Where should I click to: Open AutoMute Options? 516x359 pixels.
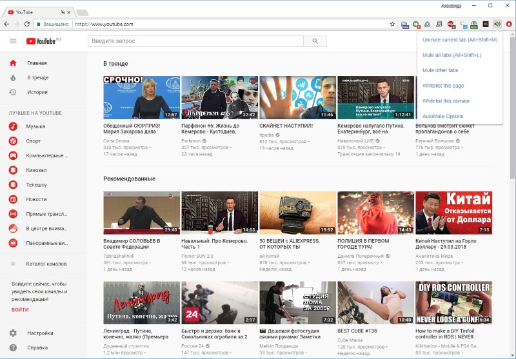[x=442, y=116]
